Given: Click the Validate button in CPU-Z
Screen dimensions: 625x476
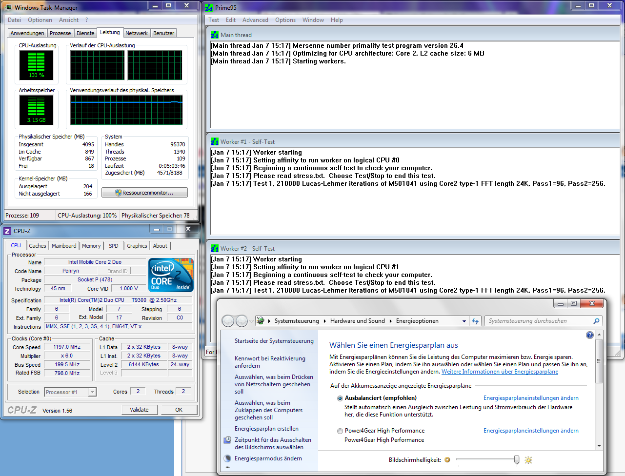Looking at the screenshot, I should (139, 410).
